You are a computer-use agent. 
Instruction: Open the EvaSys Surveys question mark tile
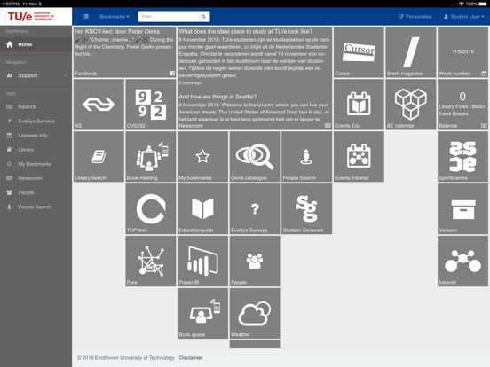255,209
